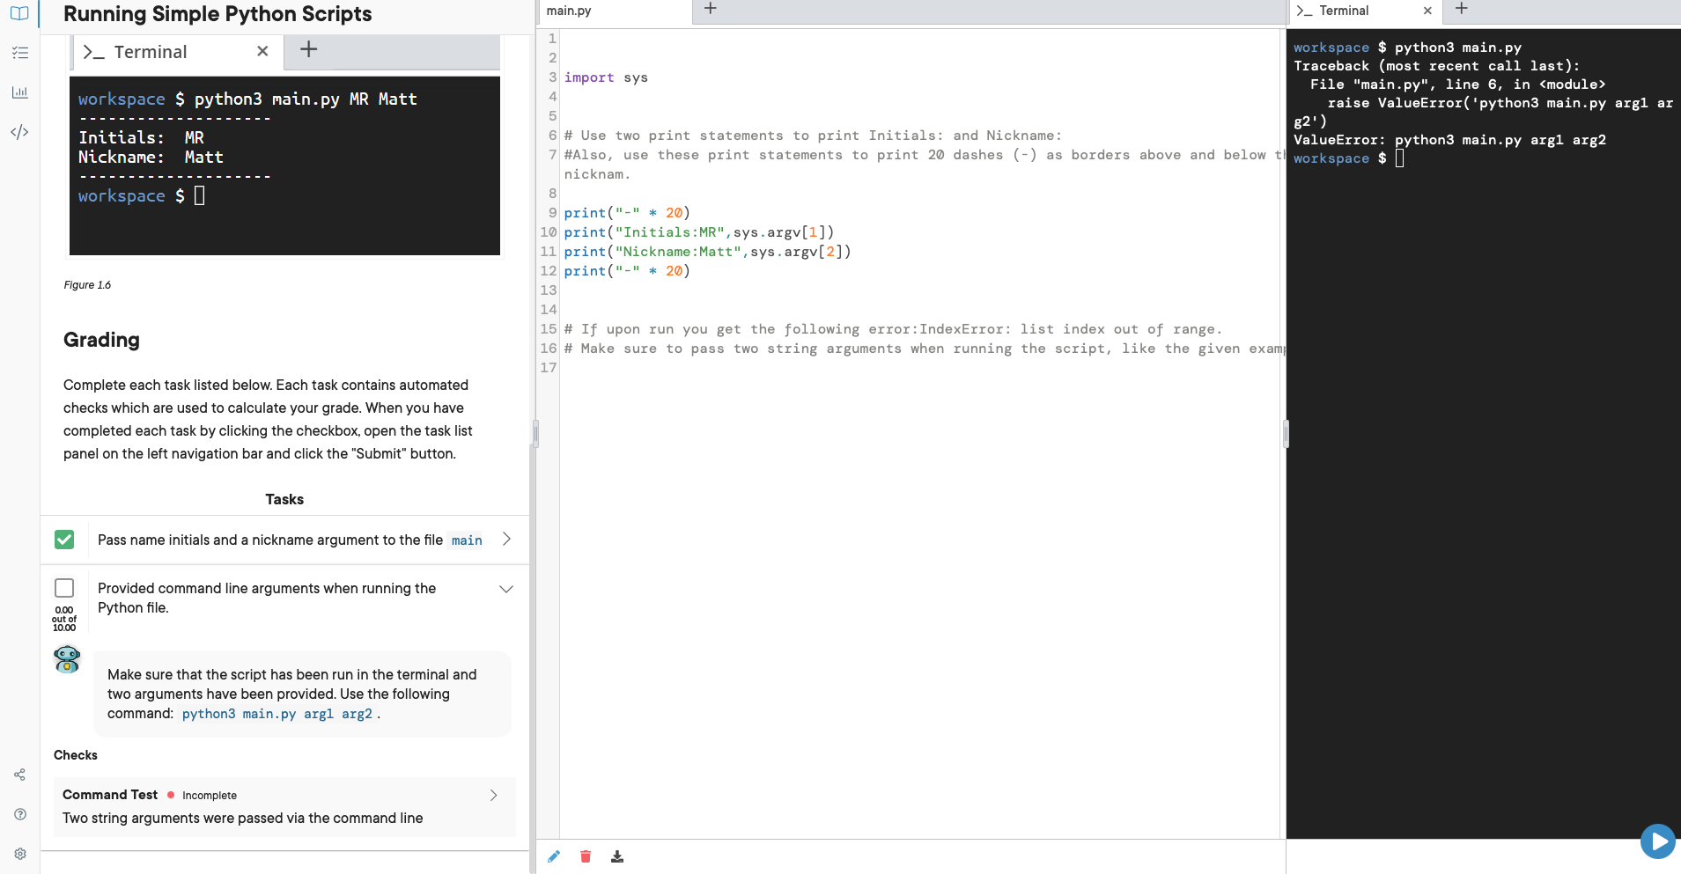Run the script with the play button
Image resolution: width=1681 pixels, height=874 pixels.
click(1657, 841)
